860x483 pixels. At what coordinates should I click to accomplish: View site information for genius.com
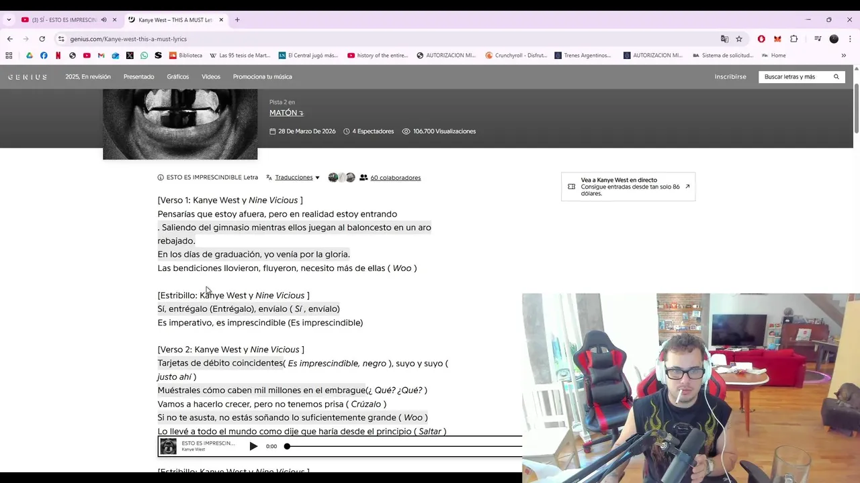pos(61,39)
